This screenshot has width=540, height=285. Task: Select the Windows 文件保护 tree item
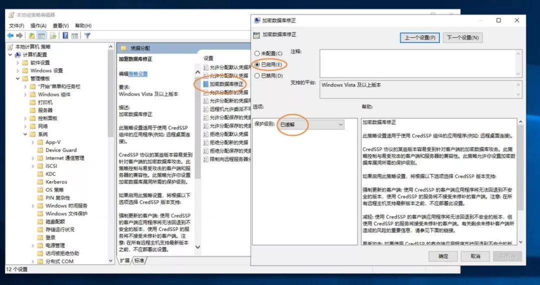[66, 213]
